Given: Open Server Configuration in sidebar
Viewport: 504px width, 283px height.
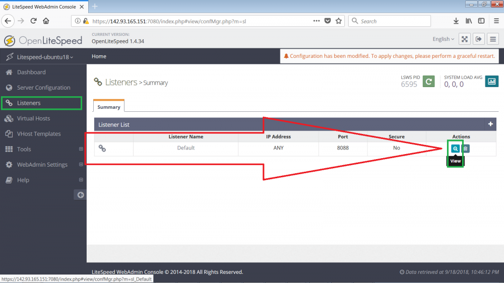Looking at the screenshot, I should 43,88.
